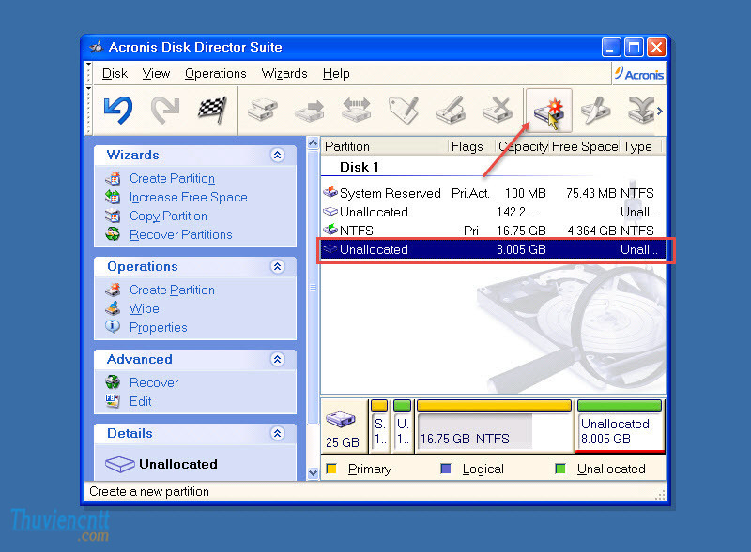751x552 pixels.
Task: Click the Copy partition toolbar icon
Action: coord(263,110)
